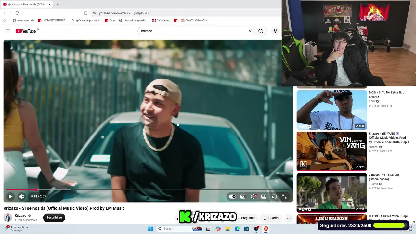Open the weather widget showing 1 mm de lluvia
This screenshot has width=416, height=234.
coord(16,228)
